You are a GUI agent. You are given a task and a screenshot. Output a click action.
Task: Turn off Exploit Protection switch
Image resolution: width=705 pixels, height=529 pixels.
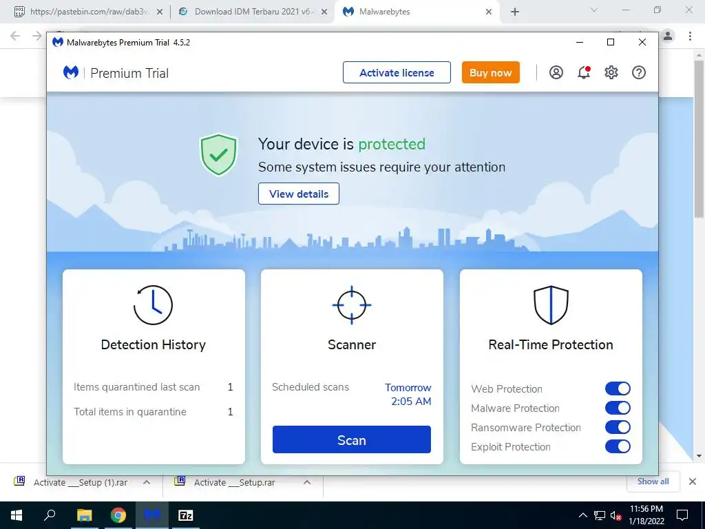618,446
